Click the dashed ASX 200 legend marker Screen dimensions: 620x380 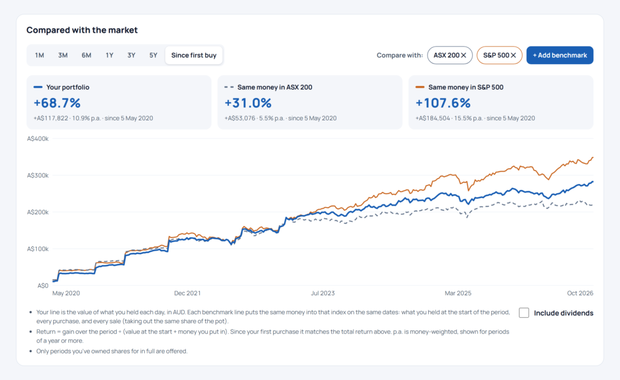click(229, 87)
